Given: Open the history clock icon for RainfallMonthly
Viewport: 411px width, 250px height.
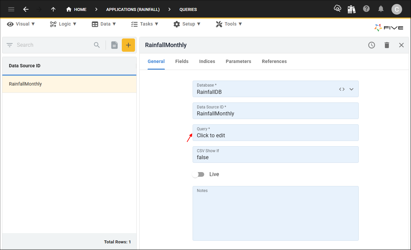Looking at the screenshot, I should 371,45.
